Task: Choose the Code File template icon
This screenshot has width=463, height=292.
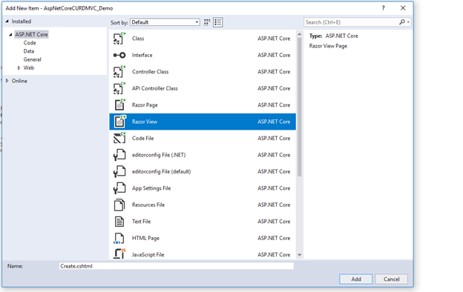Action: click(x=119, y=138)
